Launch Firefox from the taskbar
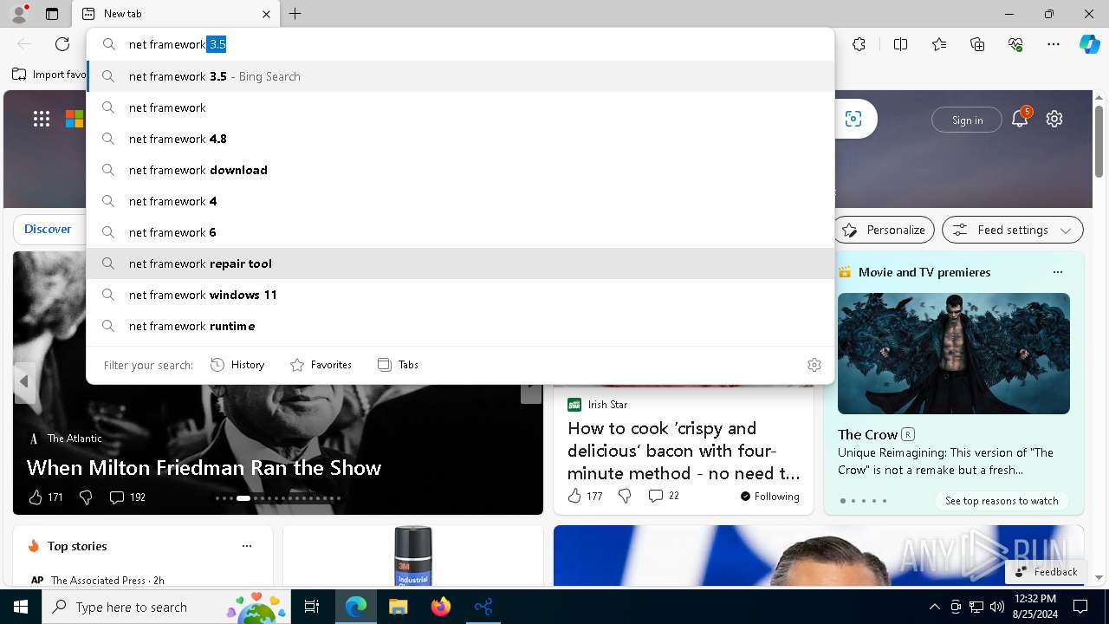Screen dimensions: 1109x624 click(x=440, y=607)
